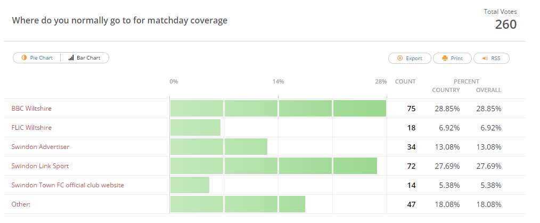The image size is (540, 223).
Task: Switch to Pie Chart view
Action: pyautogui.click(x=37, y=58)
